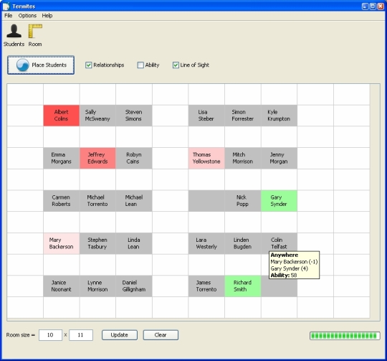The width and height of the screenshot is (387, 361).
Task: Open the Help menu
Action: tap(47, 16)
